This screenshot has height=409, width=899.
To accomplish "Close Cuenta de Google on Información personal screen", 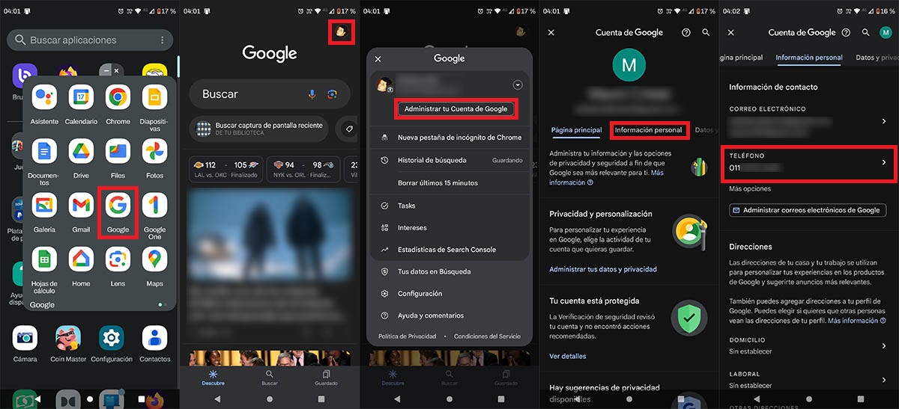I will (730, 33).
